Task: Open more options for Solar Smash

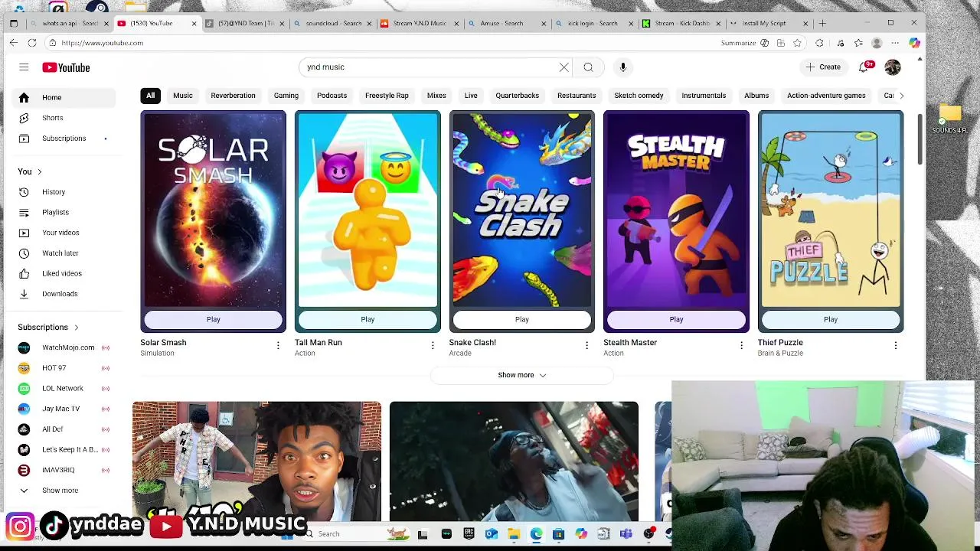Action: coord(278,346)
